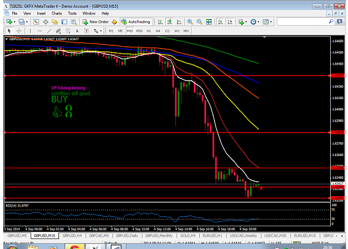Open the Insert menu
The image size is (348, 249).
[41, 13]
